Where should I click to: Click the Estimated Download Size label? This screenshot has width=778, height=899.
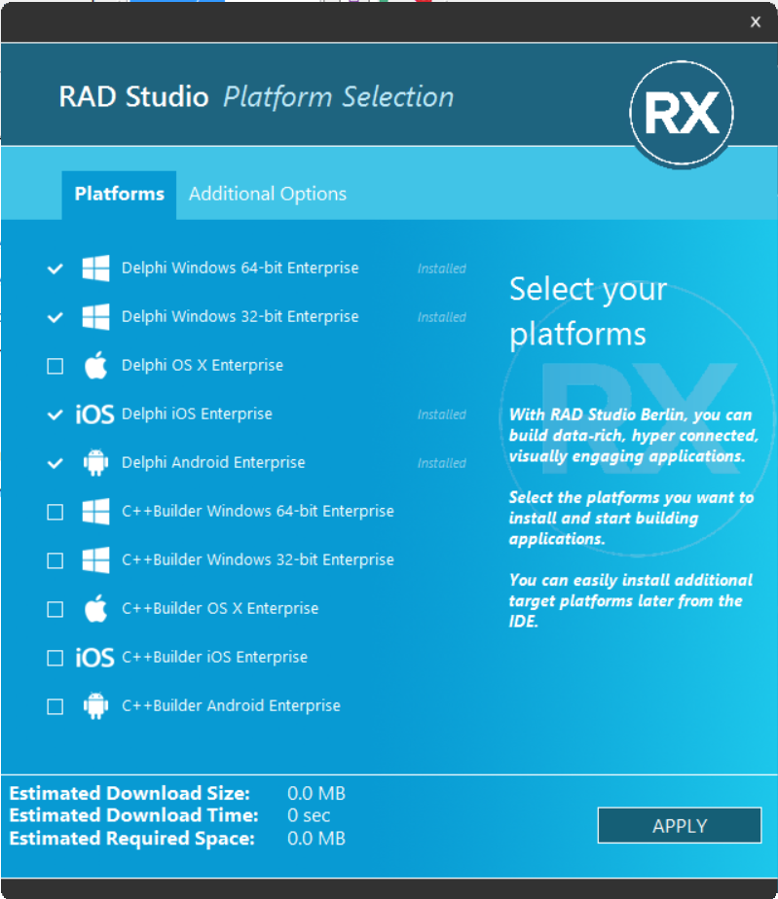pyautogui.click(x=130, y=794)
